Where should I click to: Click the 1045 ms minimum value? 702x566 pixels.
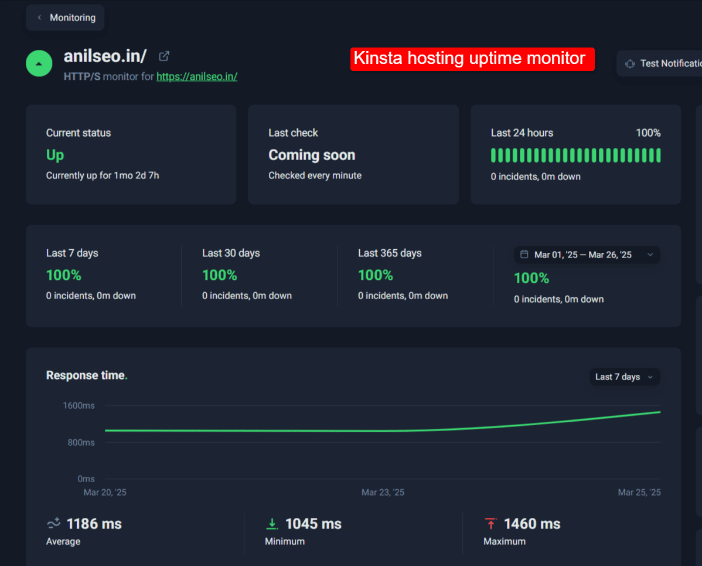(x=313, y=524)
